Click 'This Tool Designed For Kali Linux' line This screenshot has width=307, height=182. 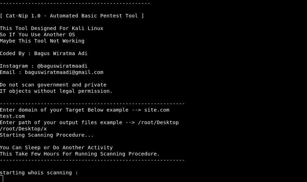click(52, 28)
